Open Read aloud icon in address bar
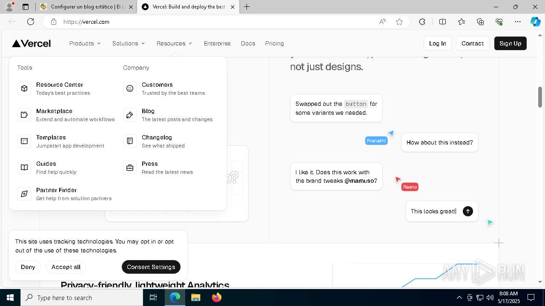Screen dimensions: 545x306 (x=382, y=22)
